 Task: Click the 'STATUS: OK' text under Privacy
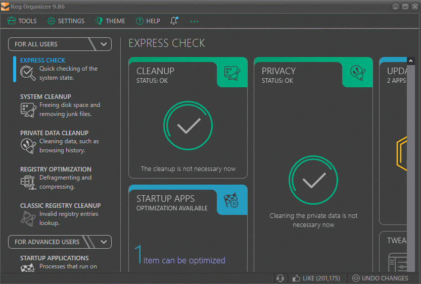pyautogui.click(x=277, y=81)
